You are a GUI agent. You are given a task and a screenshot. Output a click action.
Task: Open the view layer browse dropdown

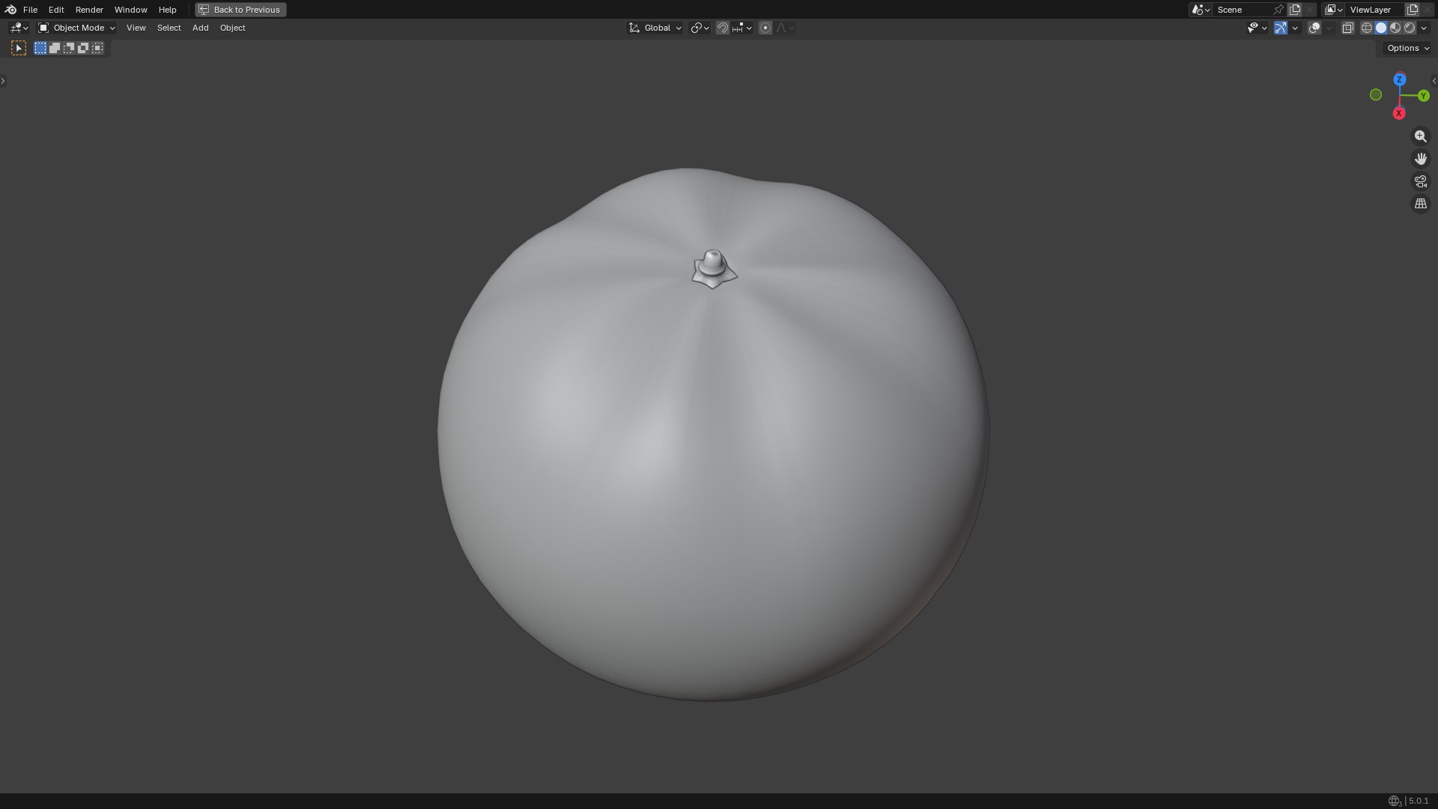(x=1333, y=10)
